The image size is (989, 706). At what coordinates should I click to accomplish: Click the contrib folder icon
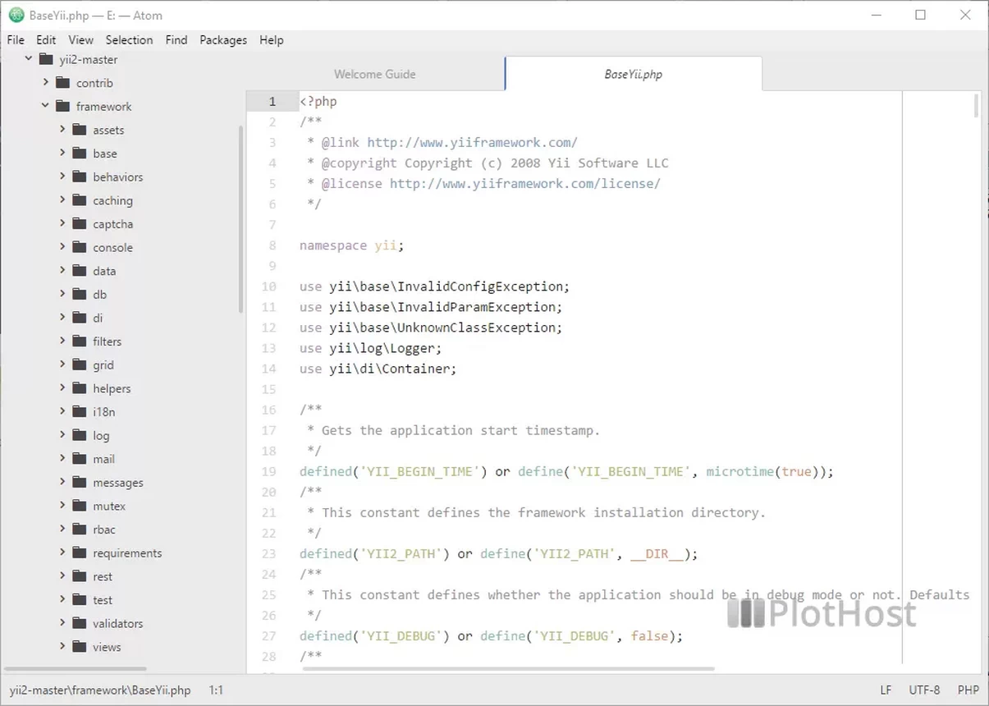62,83
